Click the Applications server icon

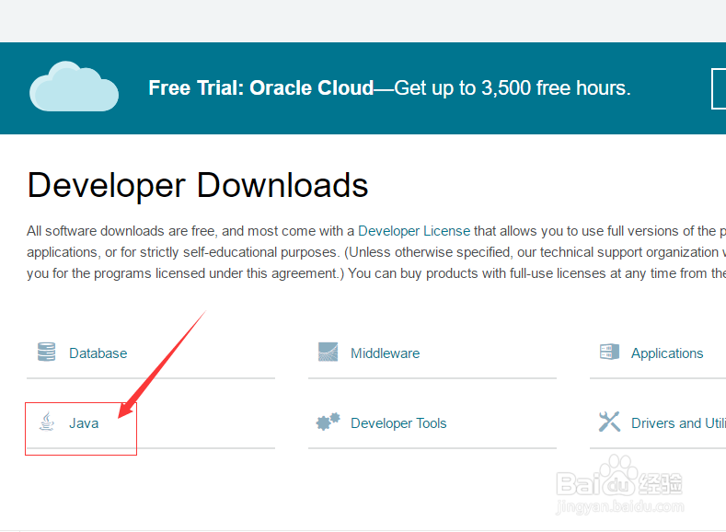(609, 352)
